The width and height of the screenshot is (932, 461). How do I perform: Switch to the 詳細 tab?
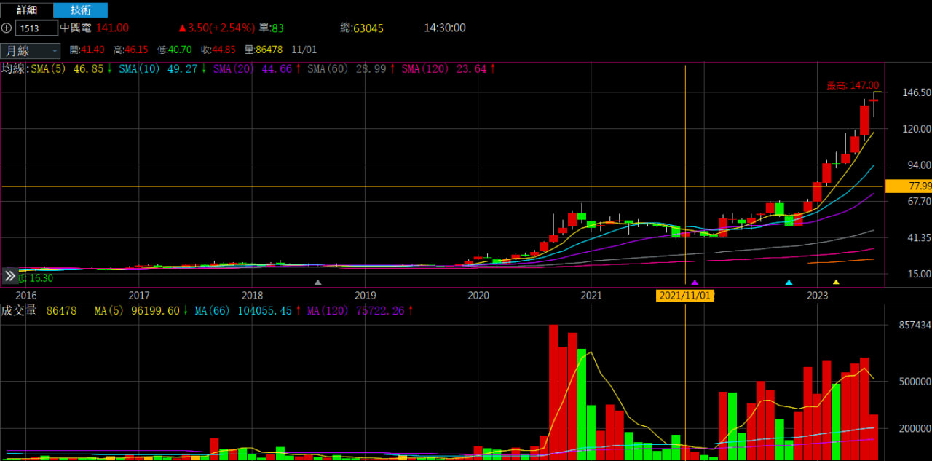27,10
